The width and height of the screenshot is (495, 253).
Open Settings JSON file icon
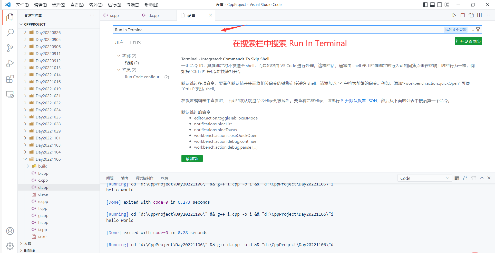coord(471,15)
